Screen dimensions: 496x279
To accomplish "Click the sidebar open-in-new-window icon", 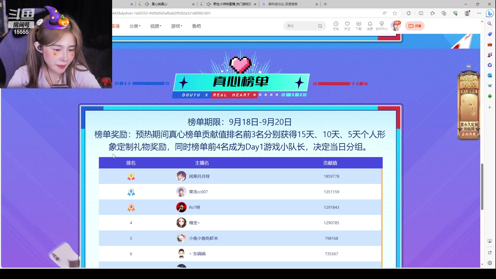I will click(x=490, y=252).
